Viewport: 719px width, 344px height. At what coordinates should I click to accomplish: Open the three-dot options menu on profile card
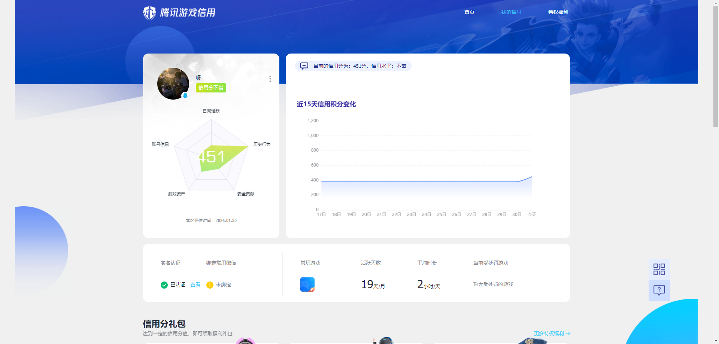(270, 79)
